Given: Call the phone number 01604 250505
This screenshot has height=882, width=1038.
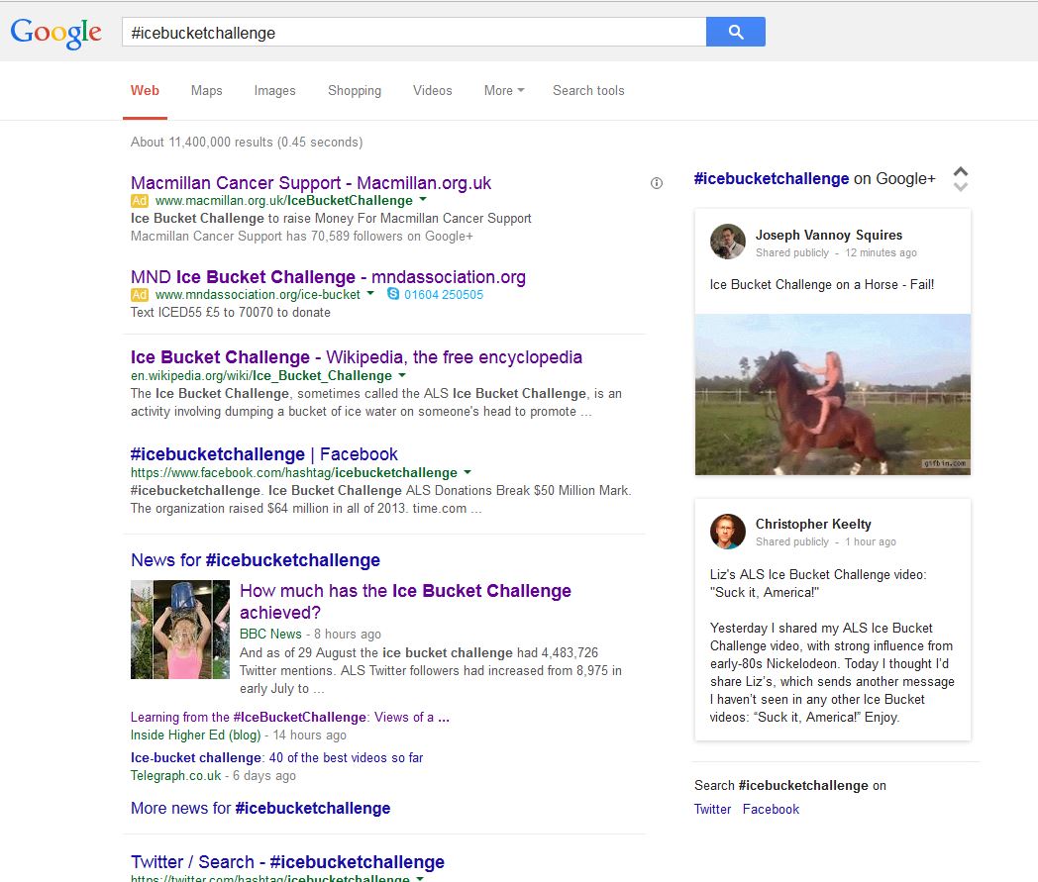Looking at the screenshot, I should coord(444,294).
